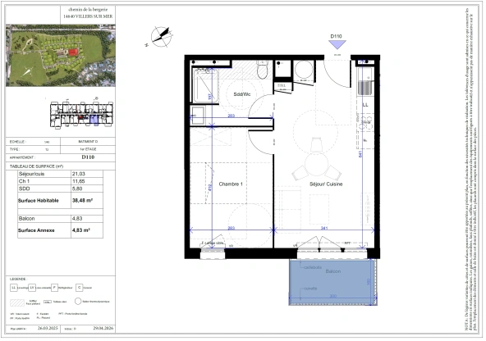Image resolution: width=486 pixels, height=341 pixels.
Task: Select the LL washing machine legend box
Action: pyautogui.click(x=14, y=288)
